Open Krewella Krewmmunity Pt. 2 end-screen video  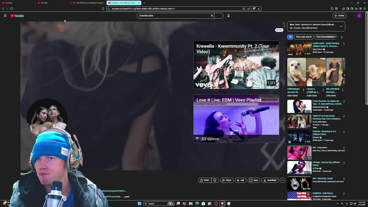tap(236, 65)
